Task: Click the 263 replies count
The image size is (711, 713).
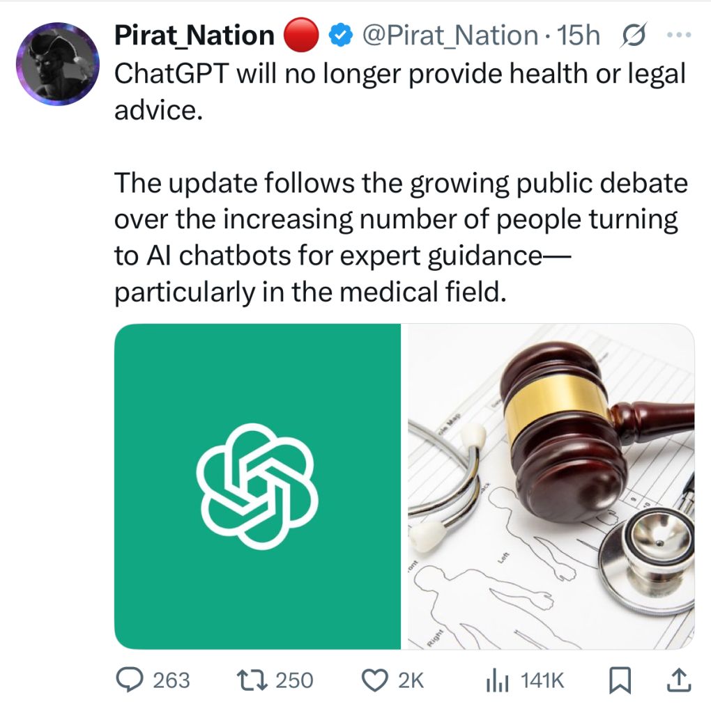Action: [x=171, y=680]
